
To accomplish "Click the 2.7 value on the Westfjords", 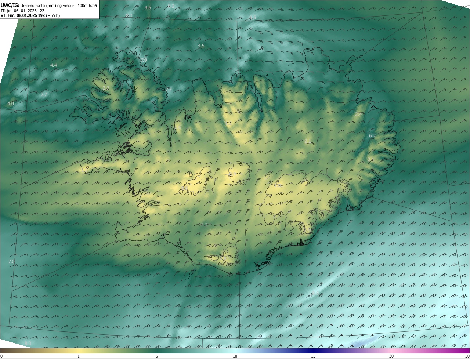I will click(x=106, y=88).
